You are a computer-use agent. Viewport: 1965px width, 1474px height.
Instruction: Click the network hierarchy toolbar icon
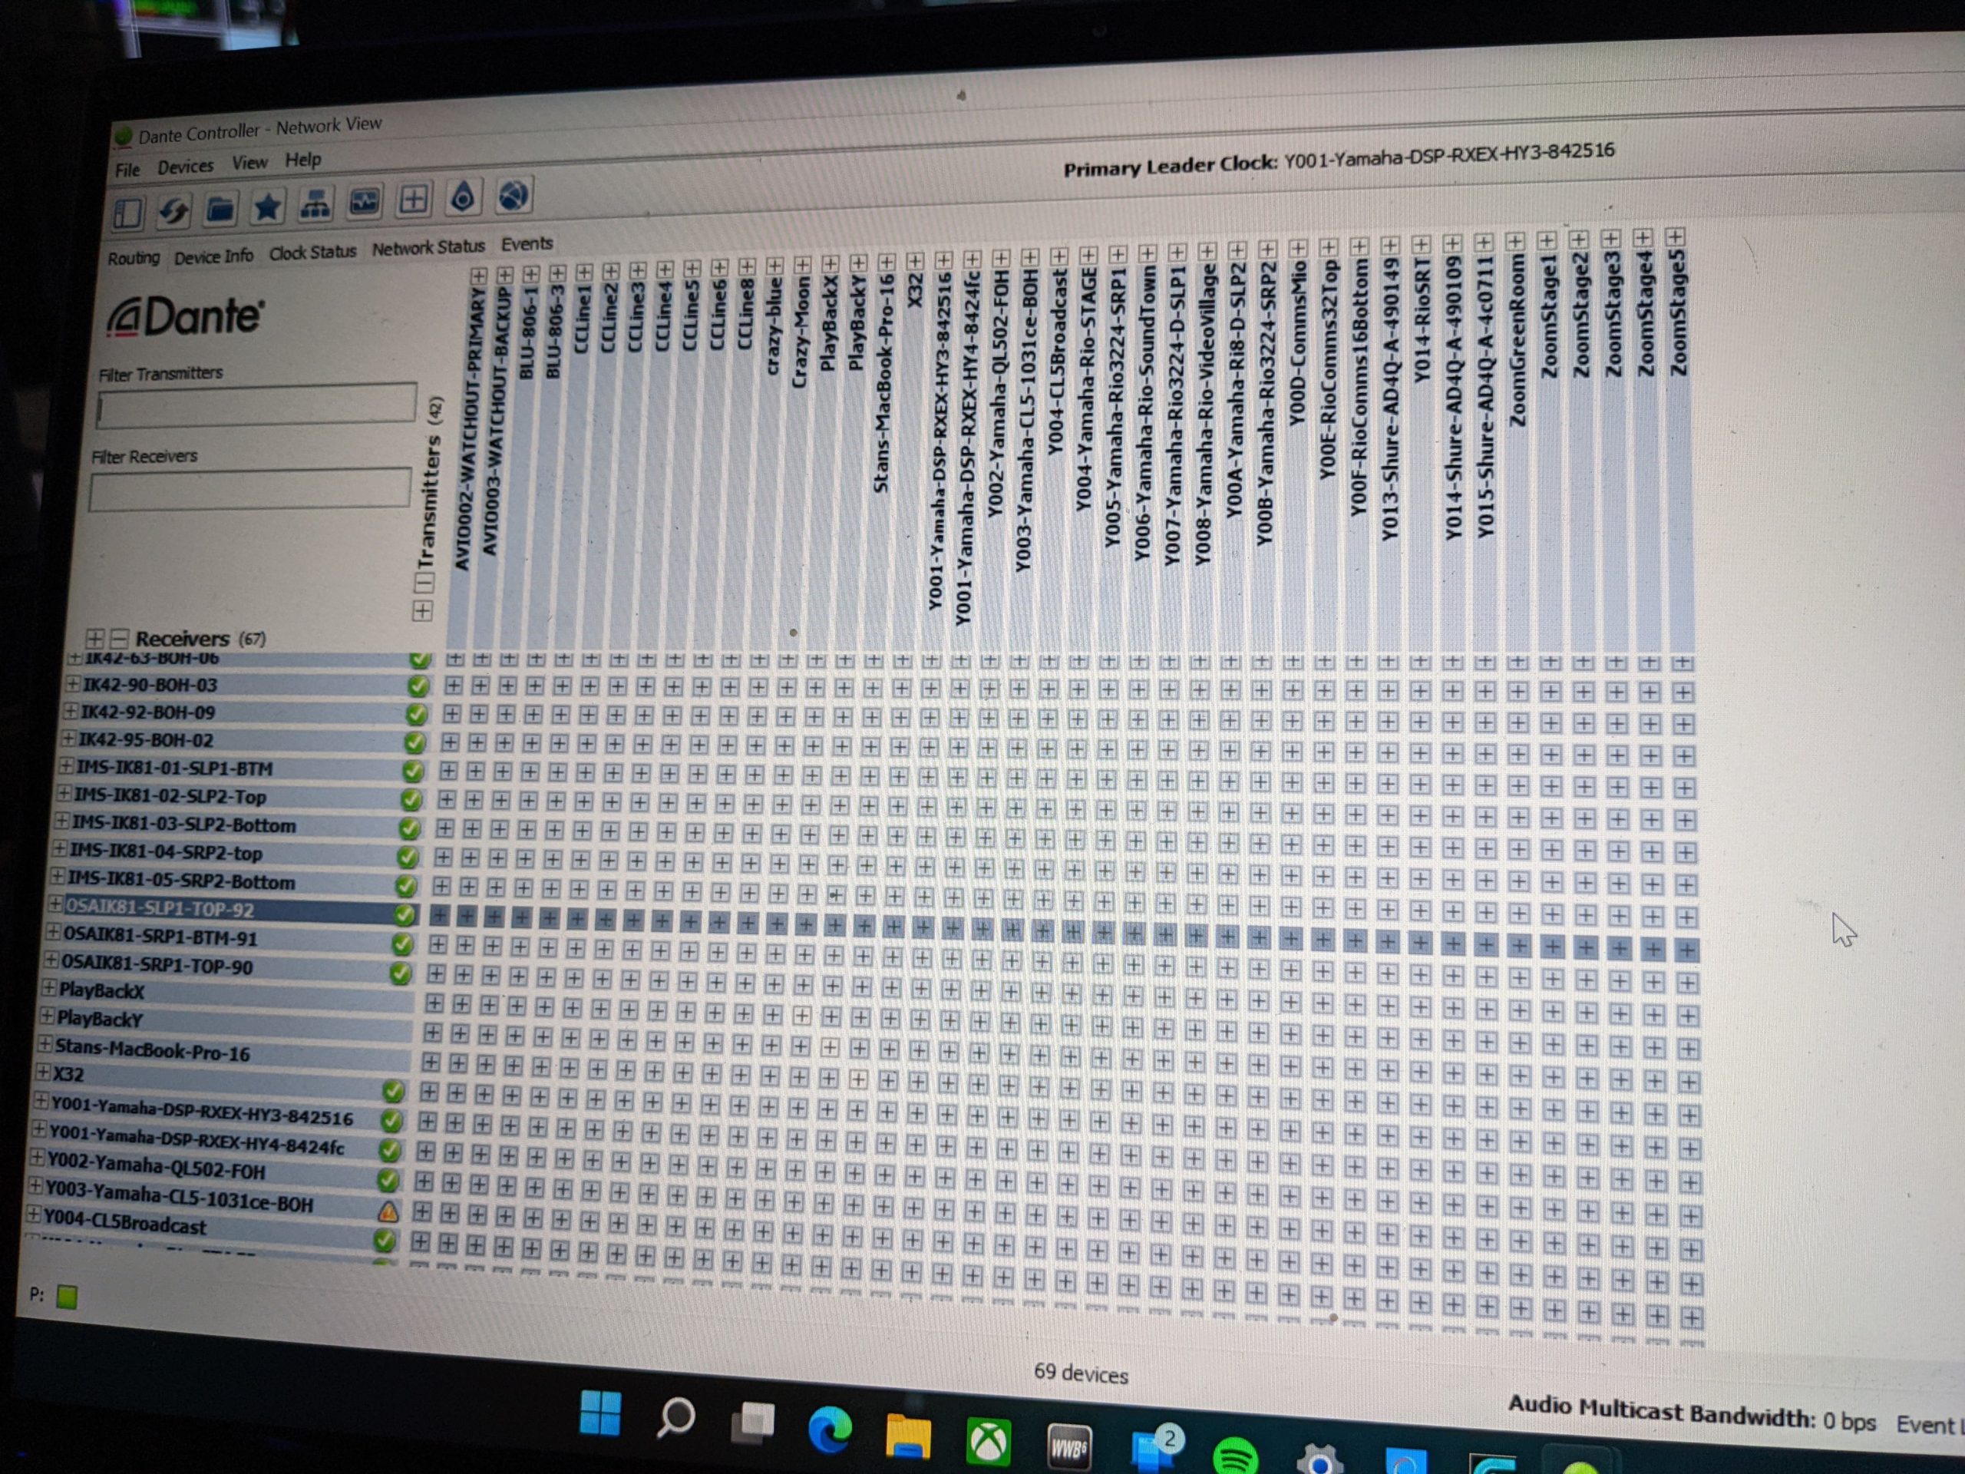315,204
